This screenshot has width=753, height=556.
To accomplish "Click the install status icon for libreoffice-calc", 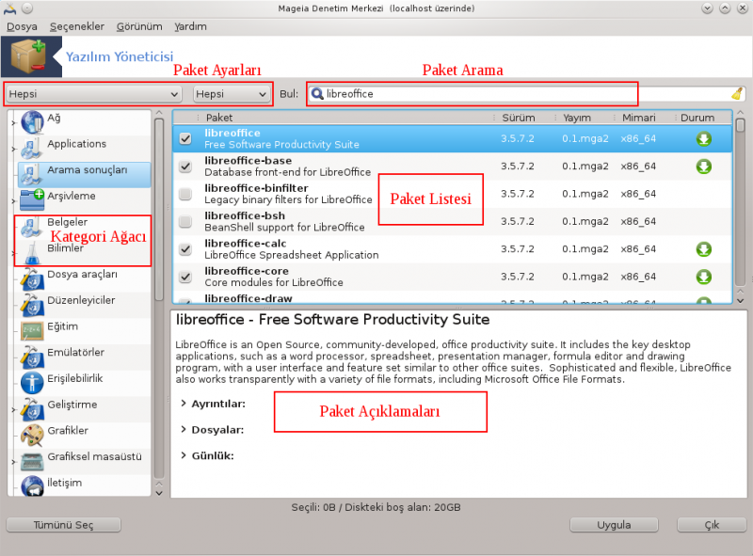I will pyautogui.click(x=703, y=249).
